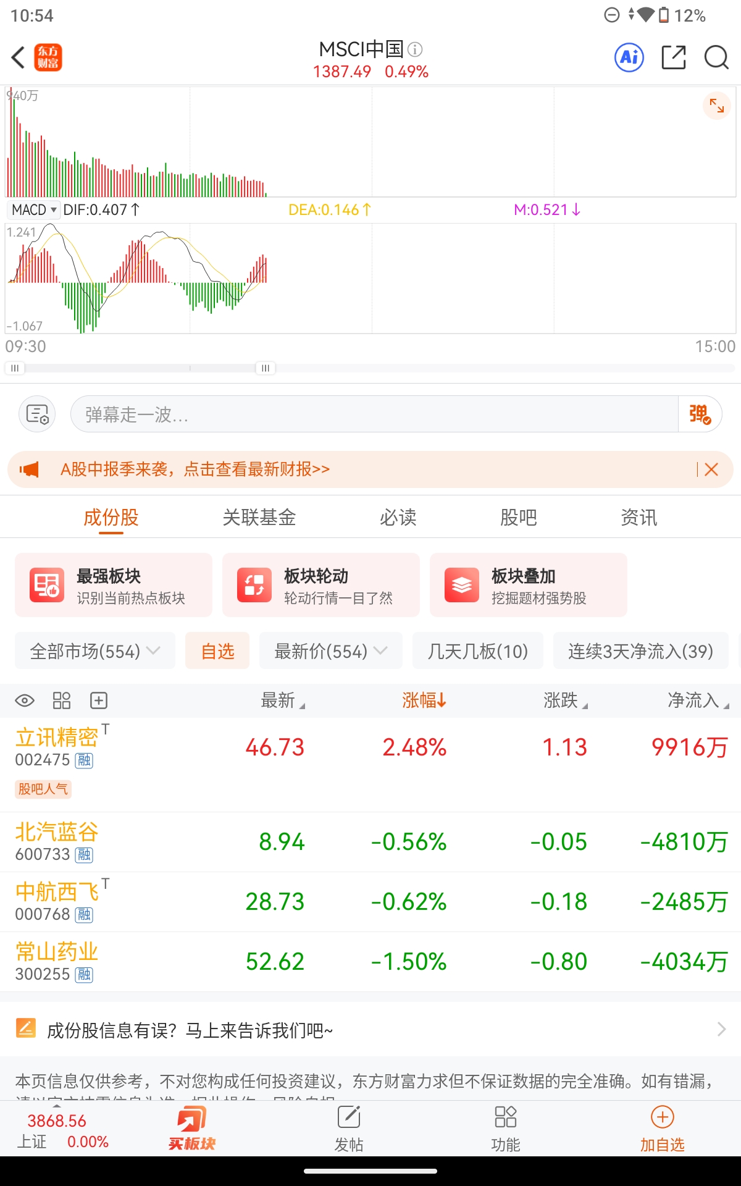Click 9916万 net inflow value
741x1186 pixels.
pyautogui.click(x=690, y=747)
